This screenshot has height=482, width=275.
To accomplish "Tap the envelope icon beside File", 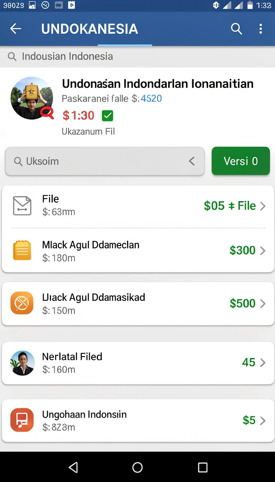I will [x=22, y=206].
